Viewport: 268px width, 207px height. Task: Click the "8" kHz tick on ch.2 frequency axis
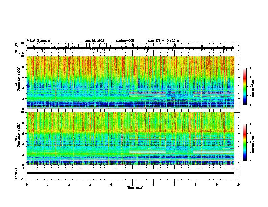click(x=24, y=123)
